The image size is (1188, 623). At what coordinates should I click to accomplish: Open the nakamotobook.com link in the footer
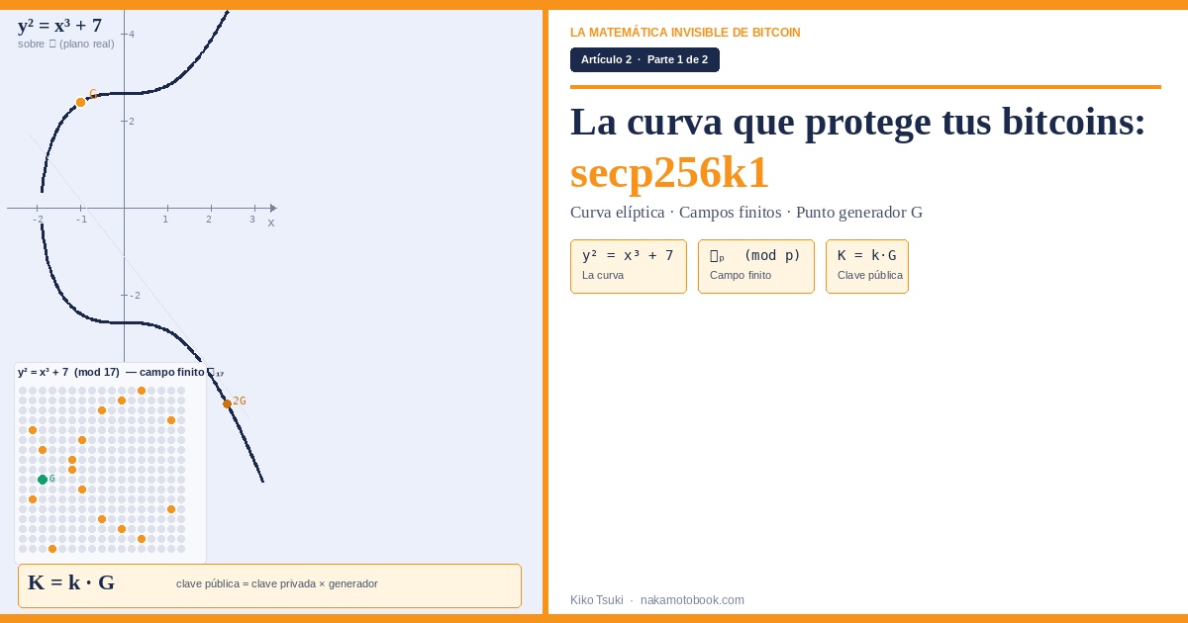[692, 600]
